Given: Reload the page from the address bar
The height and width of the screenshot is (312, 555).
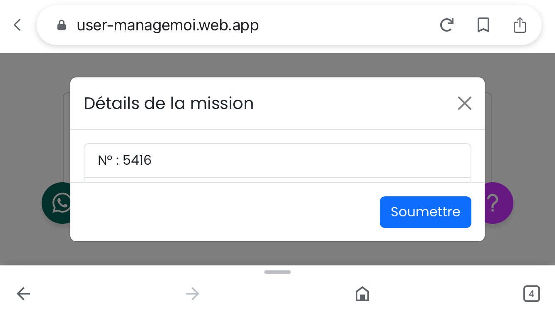Looking at the screenshot, I should 446,25.
